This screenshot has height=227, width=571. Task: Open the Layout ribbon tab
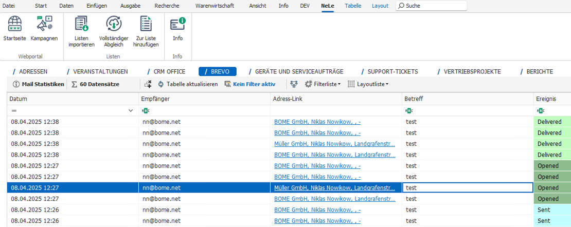click(x=380, y=6)
